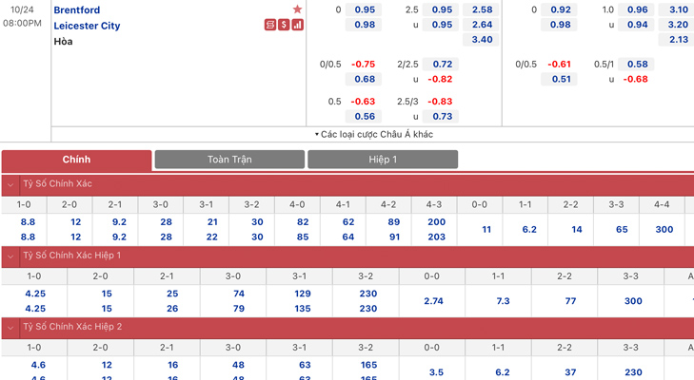Image resolution: width=694 pixels, height=380 pixels.
Task: Open the Brentford team link
Action: 77,9
